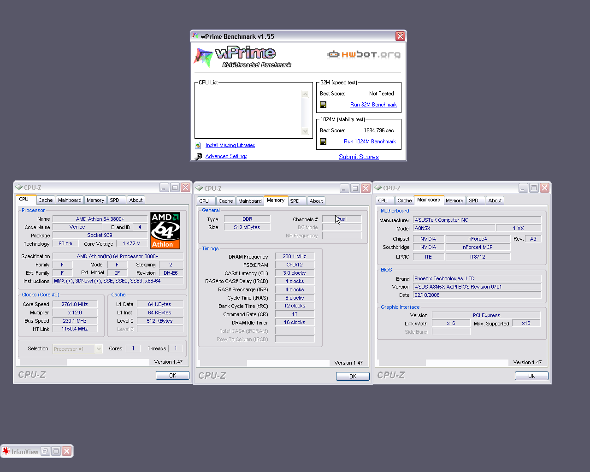Open the Install Missing Libraries link

coord(230,145)
